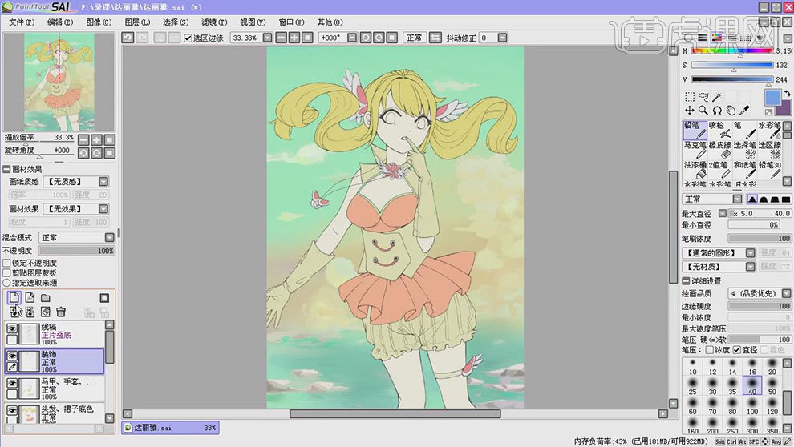The image size is (794, 447).
Task: Choose the rectangular selection tool
Action: pos(690,97)
